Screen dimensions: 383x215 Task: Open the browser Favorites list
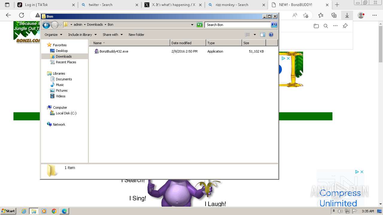coord(321,15)
